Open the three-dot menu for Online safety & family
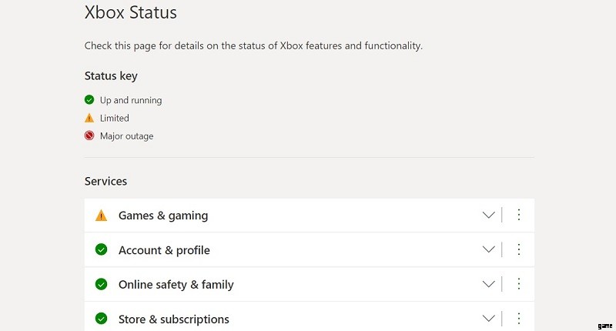The image size is (616, 331). coord(518,284)
